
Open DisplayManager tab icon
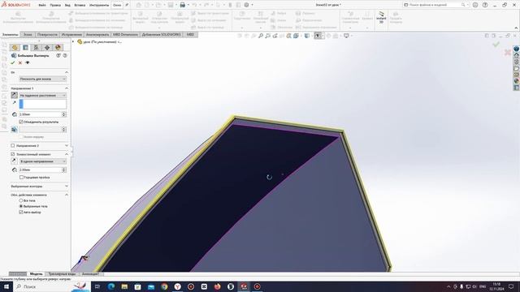pos(58,48)
